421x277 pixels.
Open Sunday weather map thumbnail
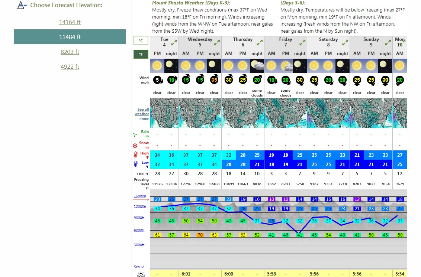pos(371,113)
